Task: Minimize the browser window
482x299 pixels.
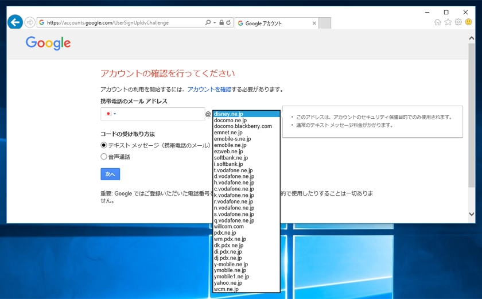Action: (x=427, y=12)
